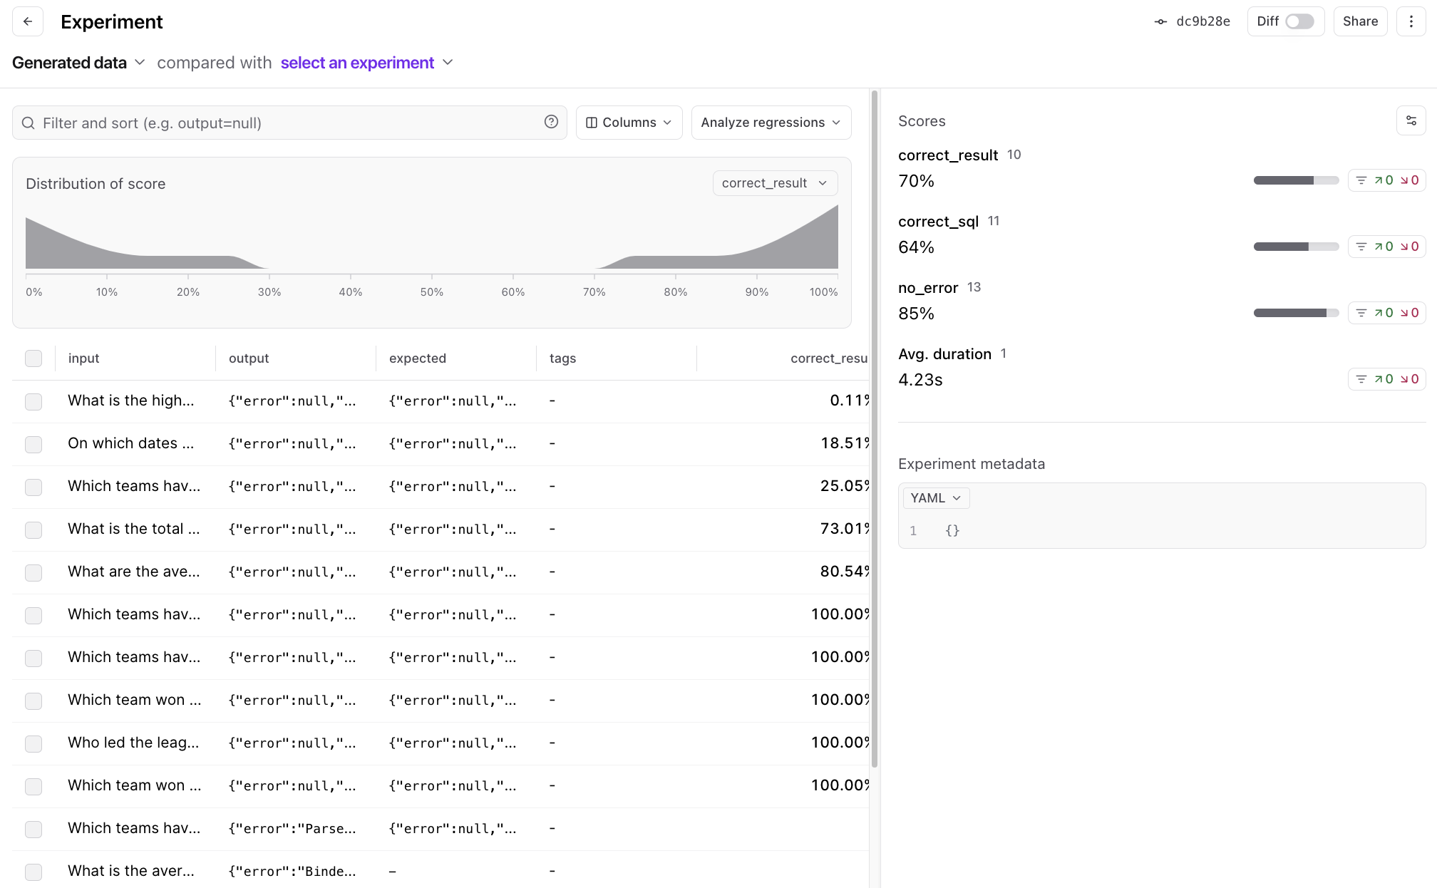Check the 'What is the high...' row checkbox

(34, 401)
